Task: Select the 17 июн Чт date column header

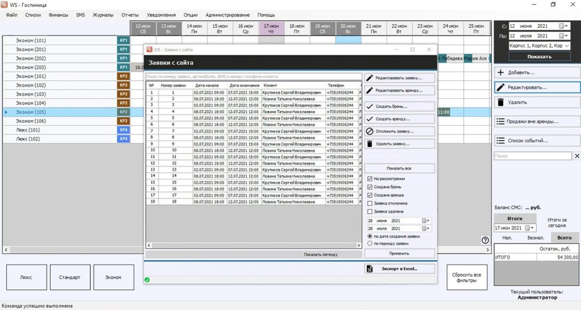Action: [271, 29]
